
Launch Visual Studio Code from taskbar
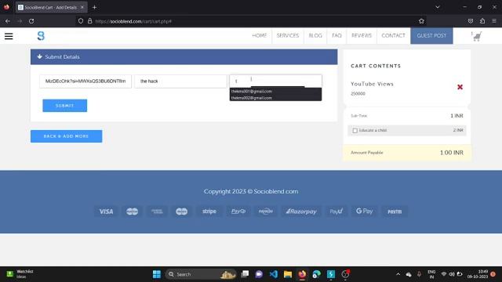pyautogui.click(x=274, y=274)
